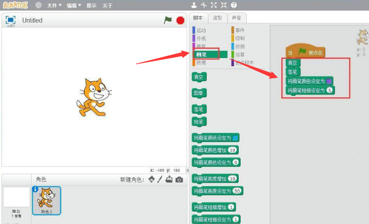369x224 pixels.
Task: Select the shrink sprite tool
Action: coord(224,5)
